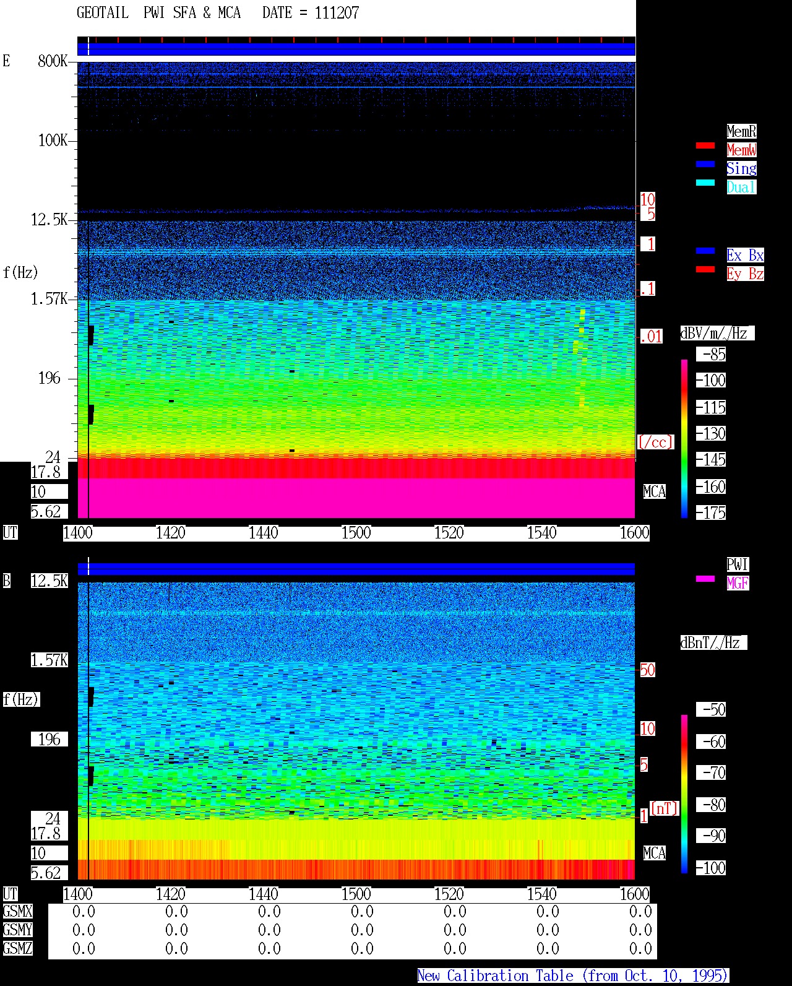Click the [/cc] density axis label

coord(655,442)
